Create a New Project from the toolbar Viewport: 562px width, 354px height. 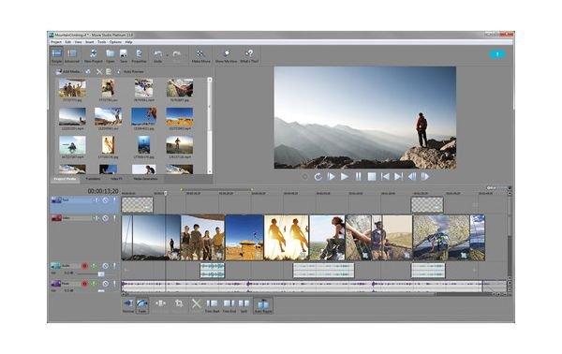tap(93, 55)
